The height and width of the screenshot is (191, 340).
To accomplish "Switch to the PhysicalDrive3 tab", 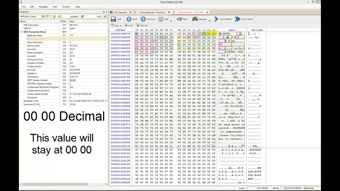I will [x=152, y=12].
